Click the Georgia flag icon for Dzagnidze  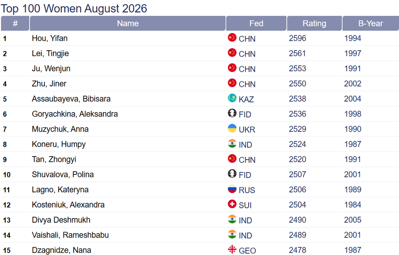point(232,250)
